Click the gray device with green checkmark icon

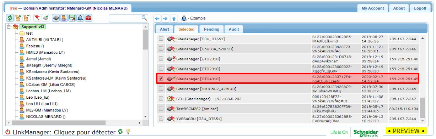click(45, 18)
